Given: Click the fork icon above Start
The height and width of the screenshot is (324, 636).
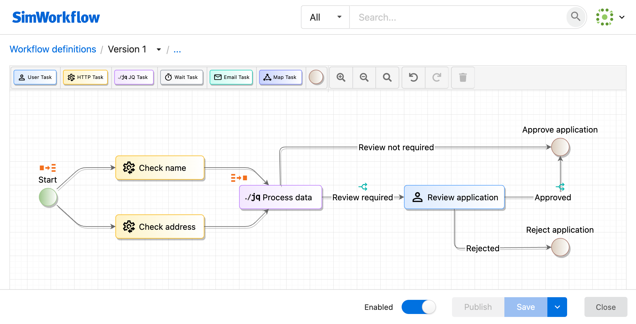Looking at the screenshot, I should click(x=48, y=168).
